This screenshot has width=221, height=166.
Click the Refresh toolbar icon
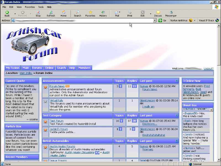point(51,14)
